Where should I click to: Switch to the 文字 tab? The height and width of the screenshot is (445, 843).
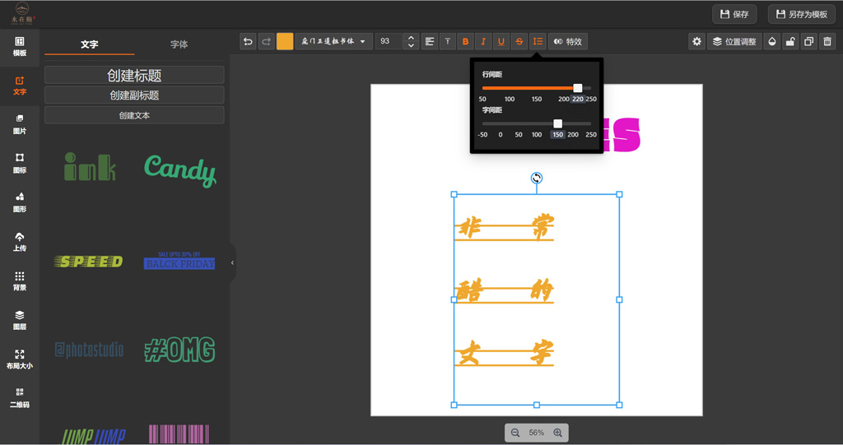coord(89,44)
